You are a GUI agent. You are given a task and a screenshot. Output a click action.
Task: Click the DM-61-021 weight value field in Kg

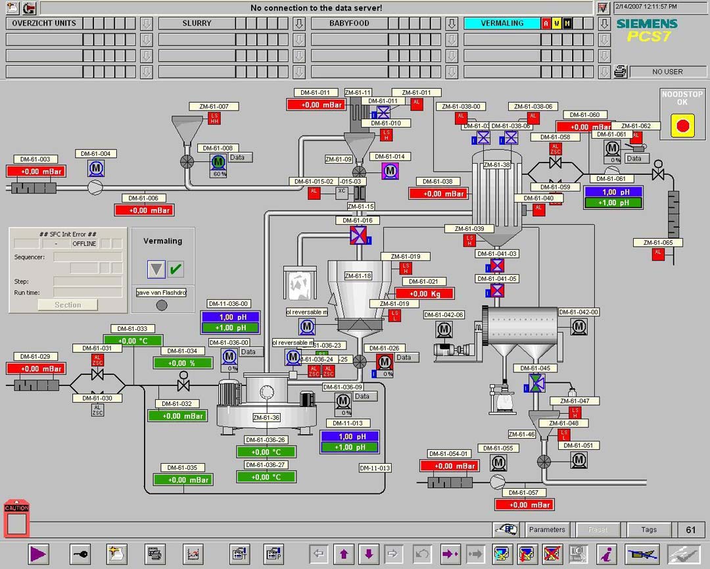(425, 293)
